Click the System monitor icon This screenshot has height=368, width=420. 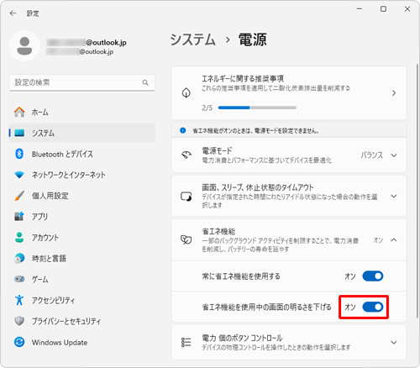(x=19, y=133)
